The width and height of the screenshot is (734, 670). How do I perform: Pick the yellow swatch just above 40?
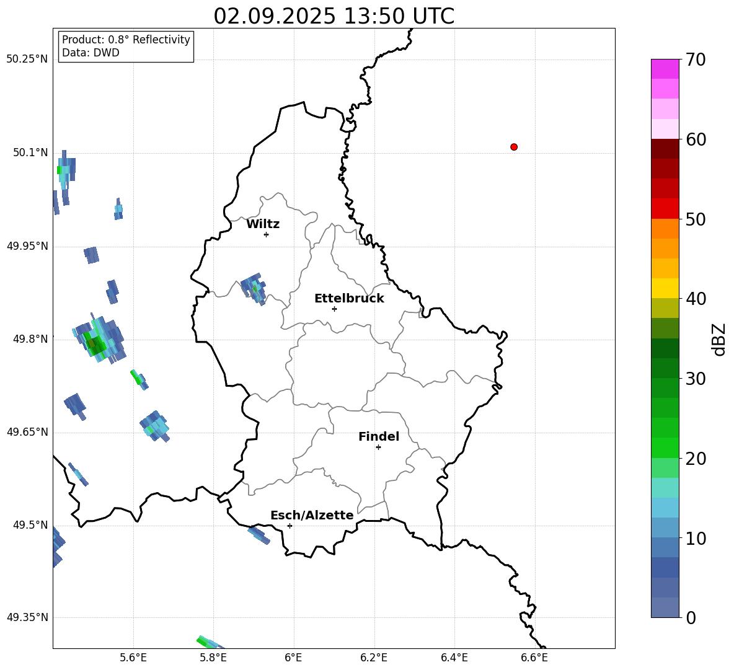[665, 288]
